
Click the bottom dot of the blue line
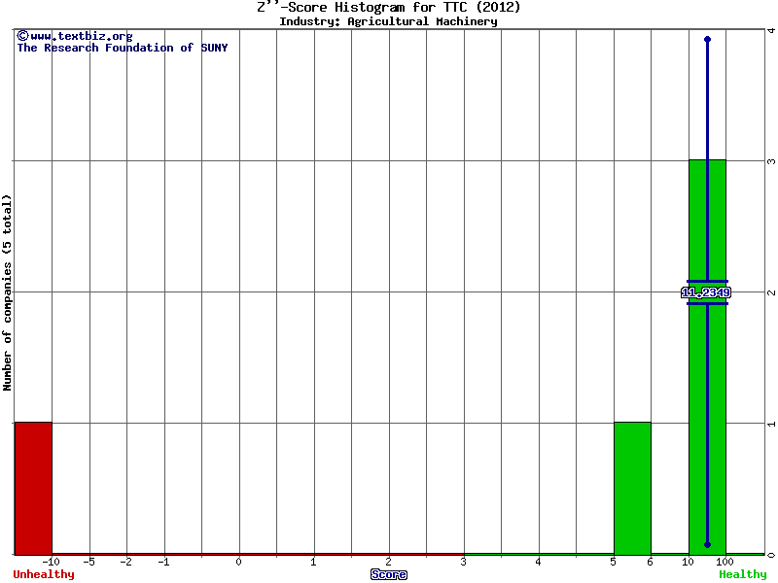[x=707, y=544]
